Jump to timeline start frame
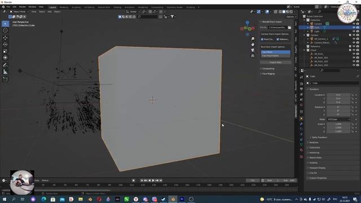The width and height of the screenshot is (361, 203). (x=142, y=180)
